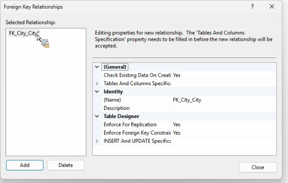Screen dimensions: 288x183
Task: Select FK_City_City in relationship list
Action: coord(24,33)
